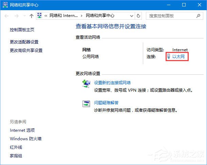
Task: Open 控制面板主页 in the left sidebar
Action: (x=22, y=30)
